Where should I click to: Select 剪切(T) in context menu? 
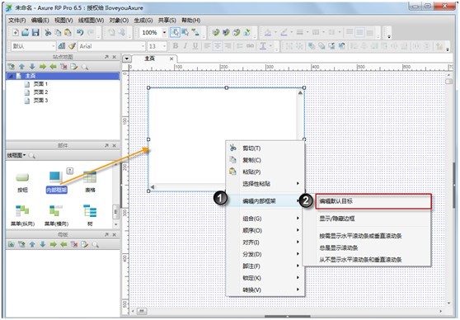pyautogui.click(x=265, y=148)
